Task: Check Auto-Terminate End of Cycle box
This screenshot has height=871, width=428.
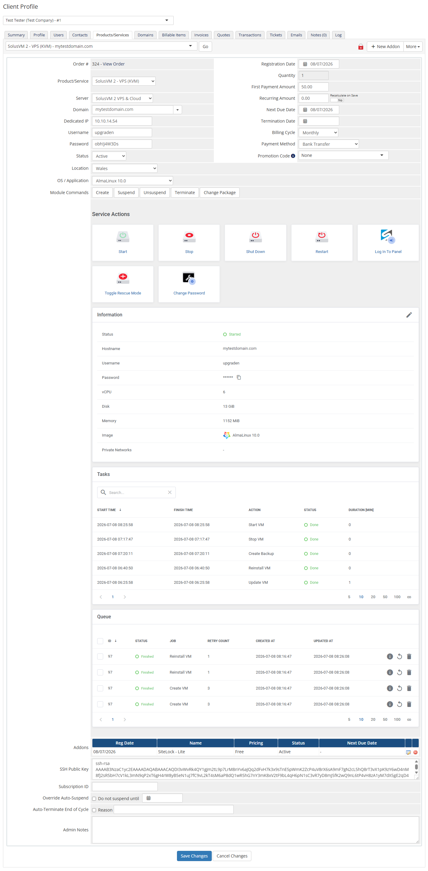Action: [94, 810]
